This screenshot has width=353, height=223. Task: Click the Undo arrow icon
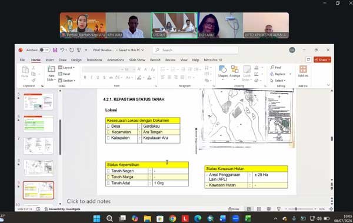62,50
